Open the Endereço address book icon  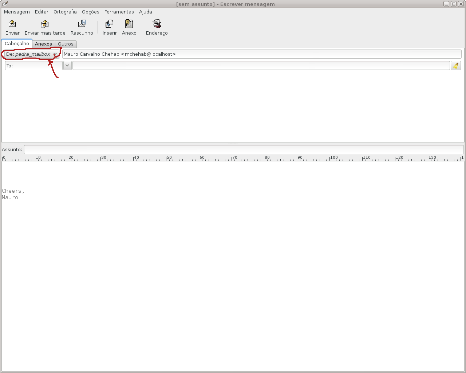(157, 24)
